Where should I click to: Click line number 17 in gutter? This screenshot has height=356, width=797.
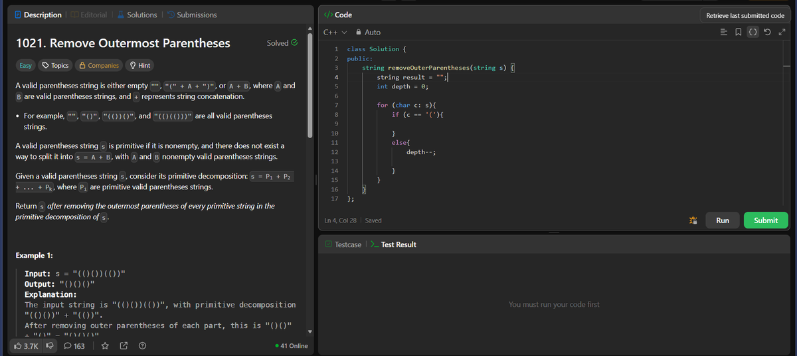(x=335, y=199)
